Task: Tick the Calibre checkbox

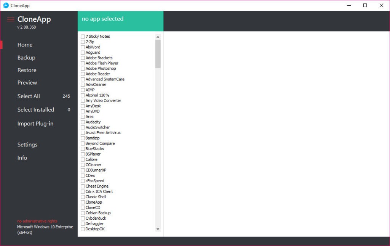Action: 83,159
